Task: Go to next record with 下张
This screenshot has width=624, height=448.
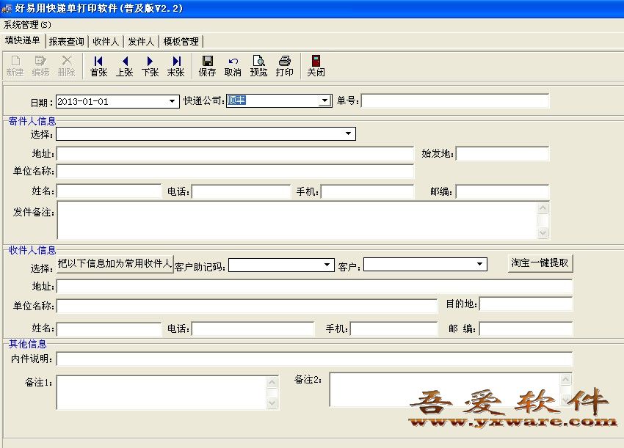Action: coord(150,65)
